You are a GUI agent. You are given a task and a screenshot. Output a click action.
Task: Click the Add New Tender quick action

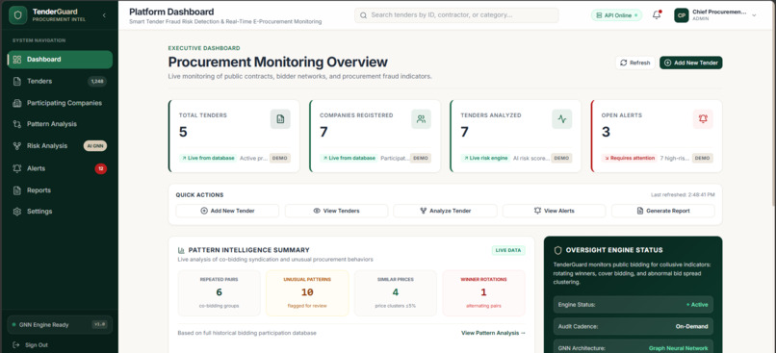click(x=227, y=211)
